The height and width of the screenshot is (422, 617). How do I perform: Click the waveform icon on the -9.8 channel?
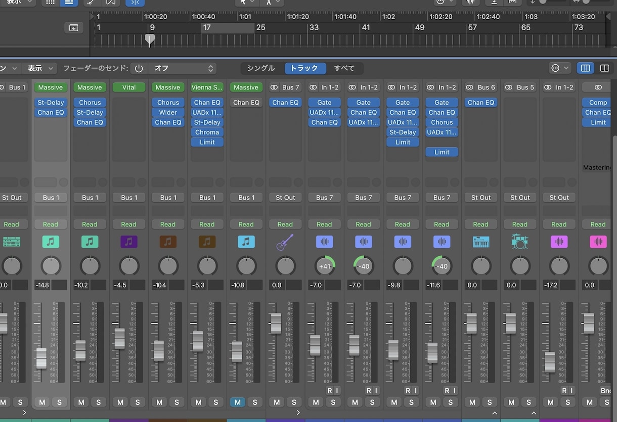click(403, 242)
